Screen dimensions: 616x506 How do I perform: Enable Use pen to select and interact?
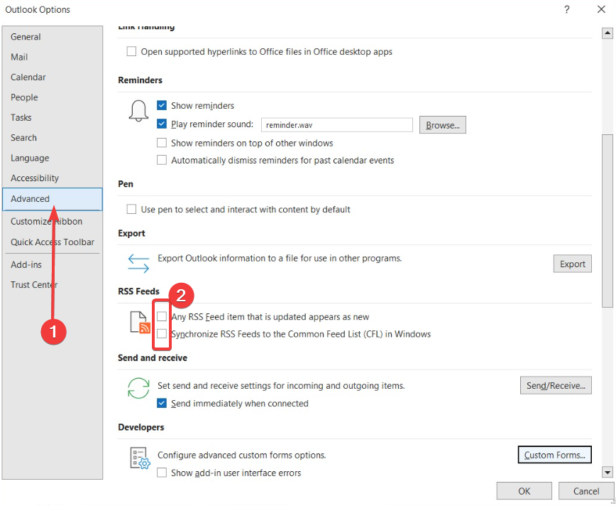click(131, 210)
